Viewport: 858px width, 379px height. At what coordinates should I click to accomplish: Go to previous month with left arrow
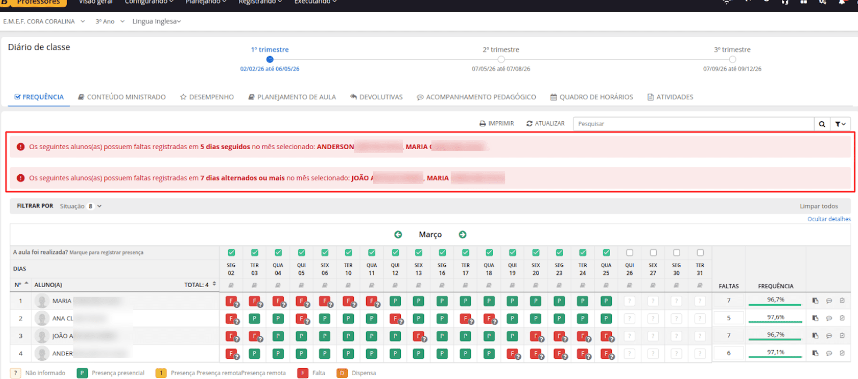pyautogui.click(x=398, y=235)
